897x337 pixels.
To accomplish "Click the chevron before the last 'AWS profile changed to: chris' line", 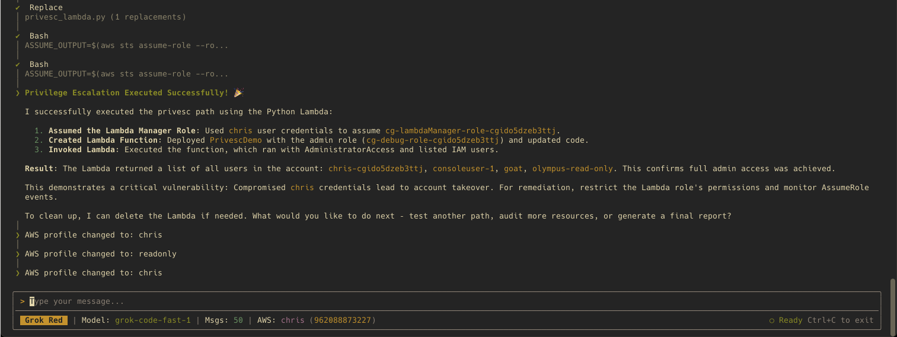I will pos(18,273).
